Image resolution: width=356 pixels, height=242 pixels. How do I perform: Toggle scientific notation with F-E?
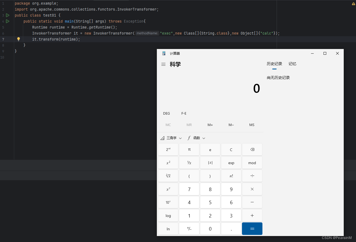point(184,113)
